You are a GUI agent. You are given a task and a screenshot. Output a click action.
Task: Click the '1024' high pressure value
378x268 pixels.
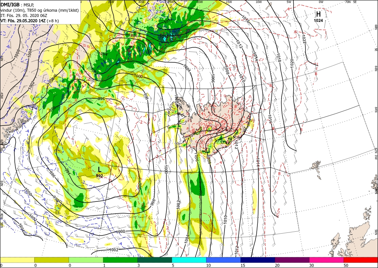tap(318, 21)
